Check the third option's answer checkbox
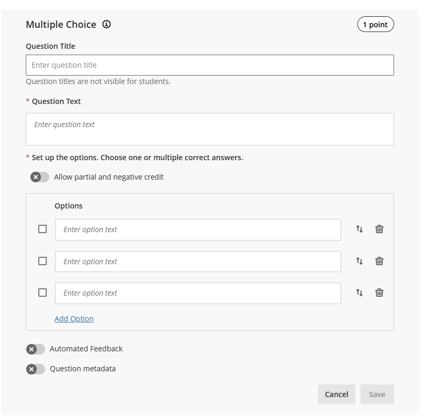The height and width of the screenshot is (417, 424). pyautogui.click(x=43, y=293)
